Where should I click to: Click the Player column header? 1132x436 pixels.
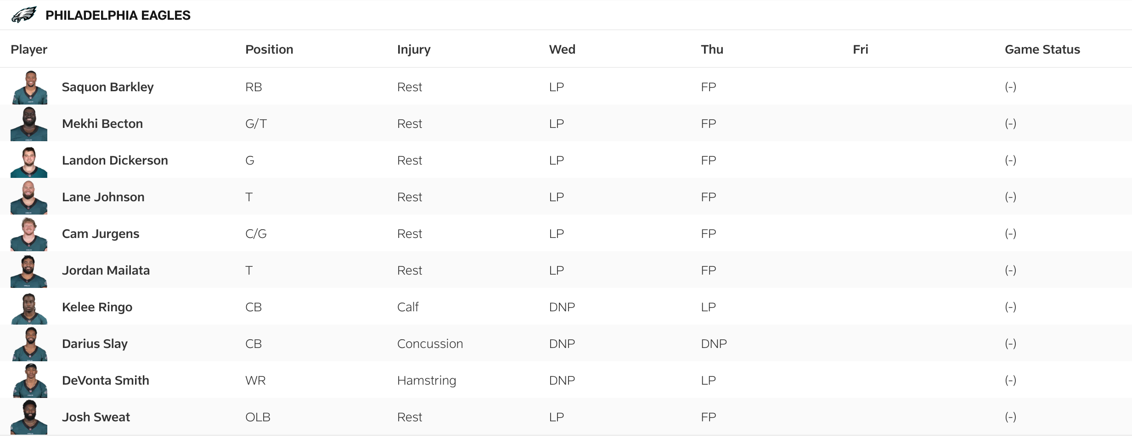[x=29, y=50]
